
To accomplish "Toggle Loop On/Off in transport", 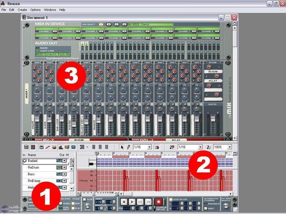I will (x=171, y=199).
